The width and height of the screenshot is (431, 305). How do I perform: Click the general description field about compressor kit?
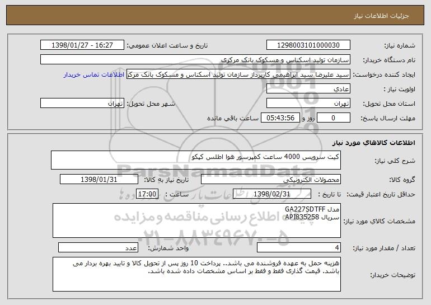click(x=196, y=160)
